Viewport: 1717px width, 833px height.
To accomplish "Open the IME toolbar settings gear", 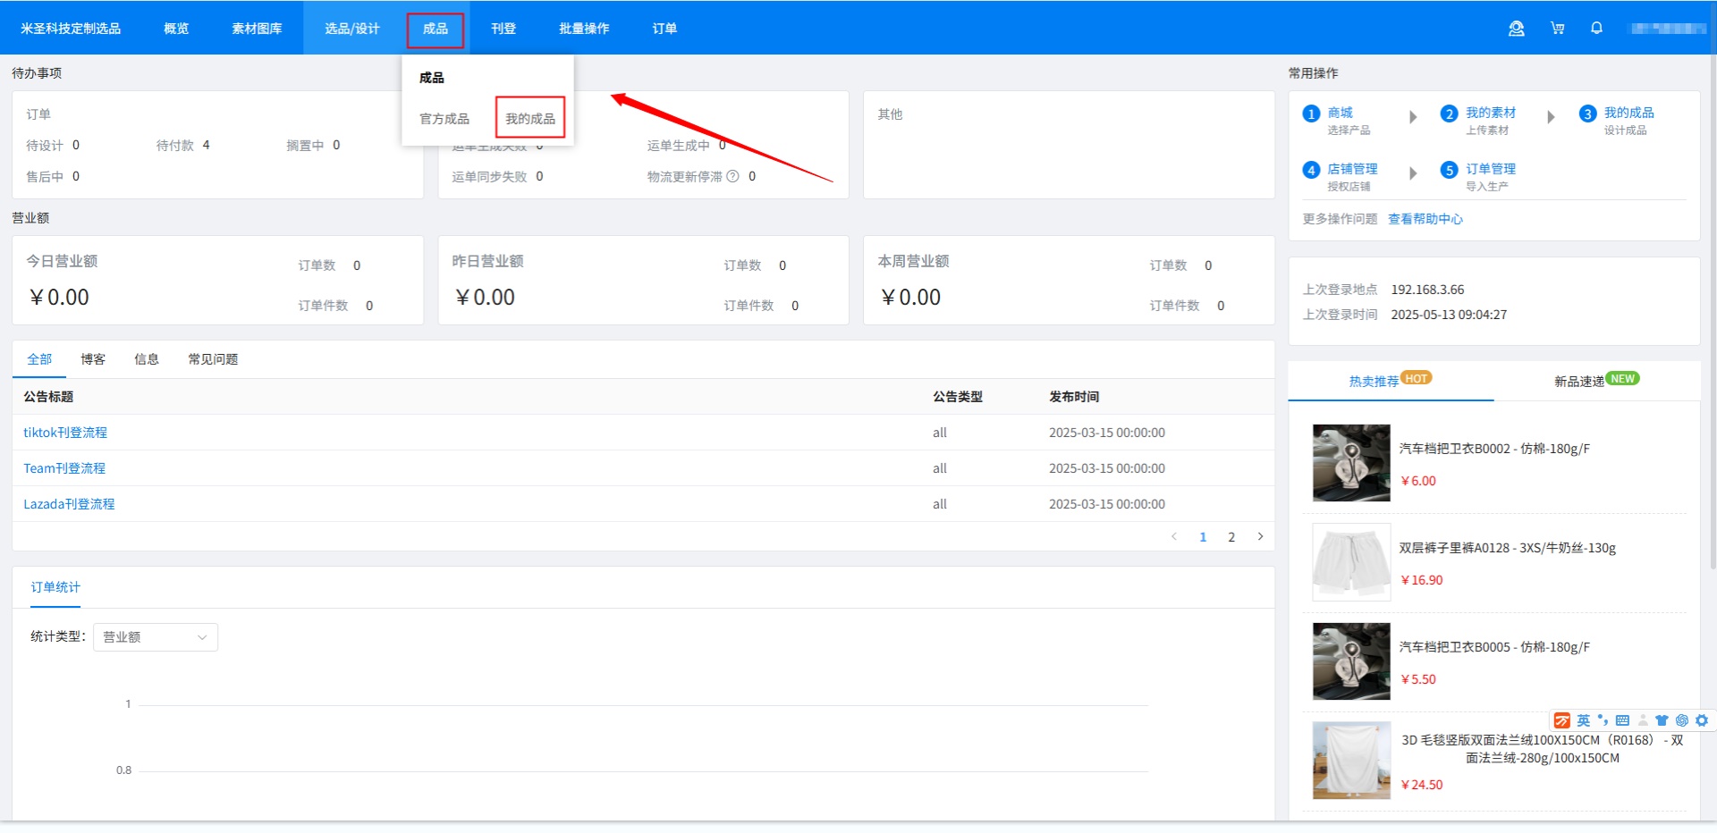I will pos(1702,720).
